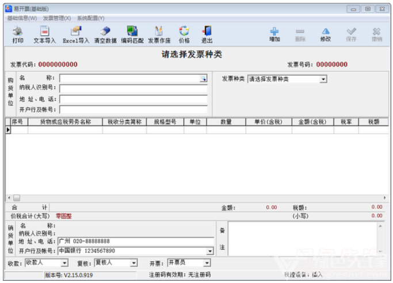The width and height of the screenshot is (393, 283).
Task: Click the 规格型号 column header
Action: (165, 122)
